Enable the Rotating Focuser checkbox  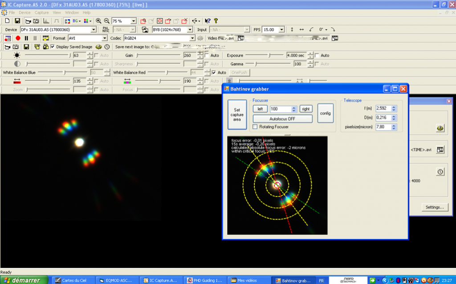[255, 127]
